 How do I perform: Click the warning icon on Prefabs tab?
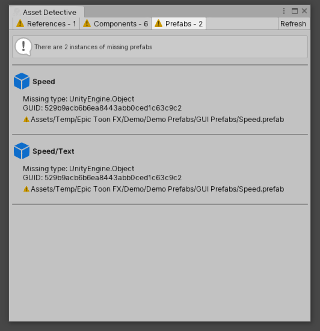click(158, 23)
